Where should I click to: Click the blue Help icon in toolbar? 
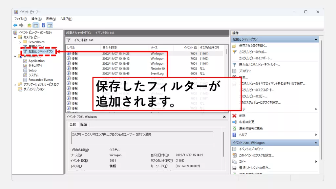[x=43, y=25]
